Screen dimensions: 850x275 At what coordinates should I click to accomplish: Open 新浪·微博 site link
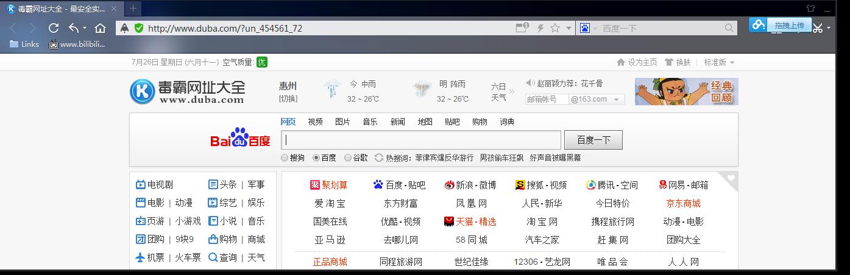[470, 185]
